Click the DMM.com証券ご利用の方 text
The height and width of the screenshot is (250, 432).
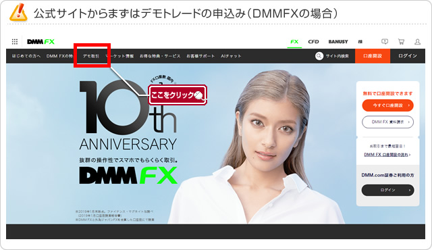point(387,175)
